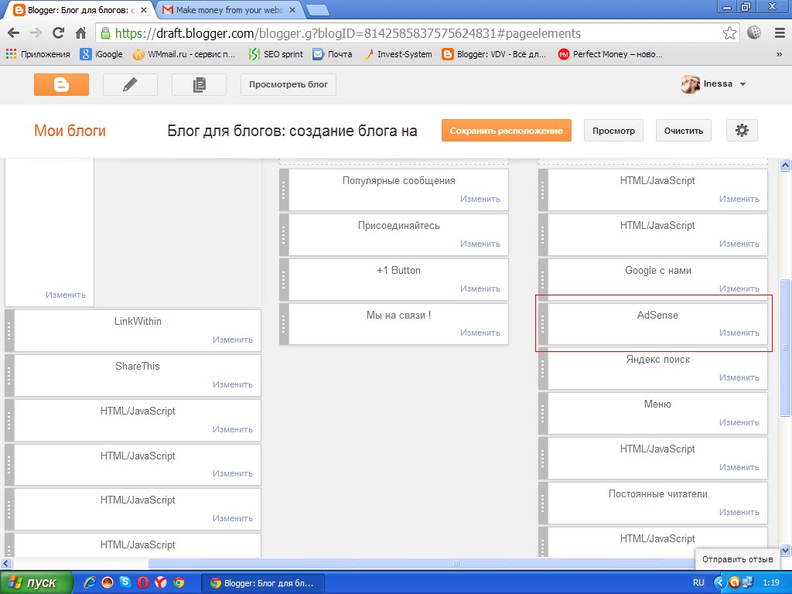Grab the LinkWithin gadget drag handle

9,330
